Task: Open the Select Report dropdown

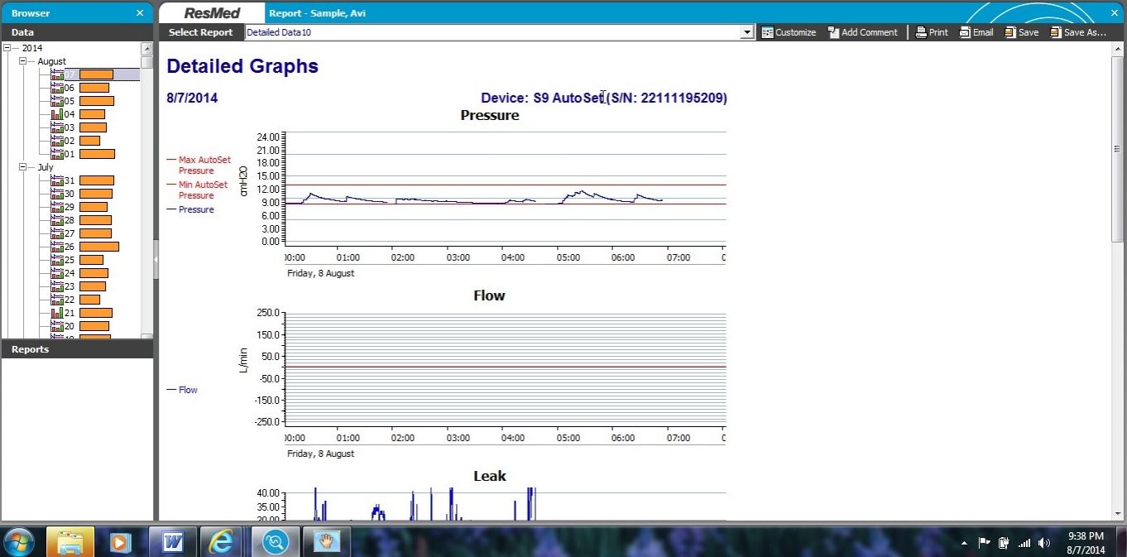Action: click(747, 32)
